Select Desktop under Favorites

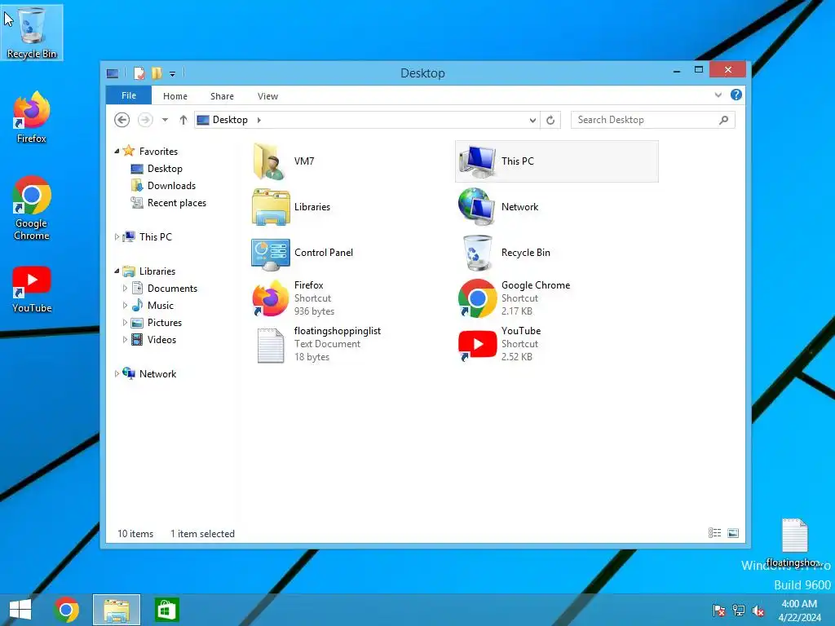pos(157,168)
